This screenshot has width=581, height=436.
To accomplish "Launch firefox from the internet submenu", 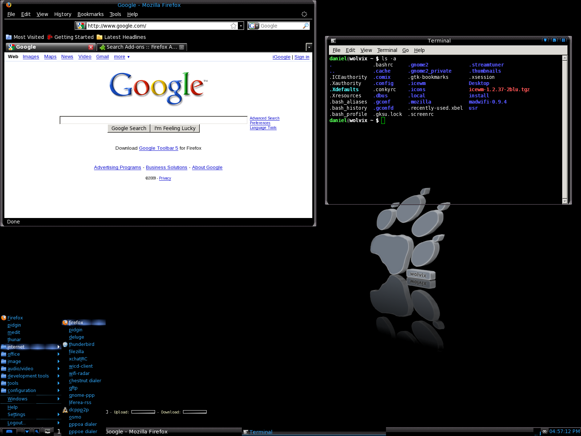I will tap(84, 322).
